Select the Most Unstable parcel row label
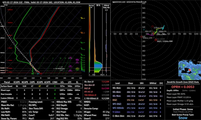 [6, 94]
